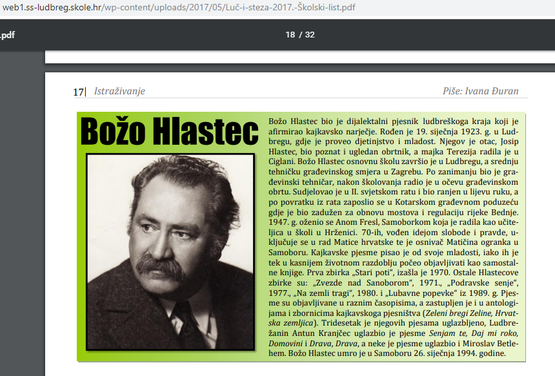
Task: Click the URL in the address bar
Action: pos(177,7)
